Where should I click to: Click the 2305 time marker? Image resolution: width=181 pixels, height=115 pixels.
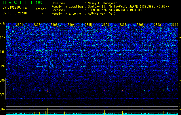(x=88, y=25)
